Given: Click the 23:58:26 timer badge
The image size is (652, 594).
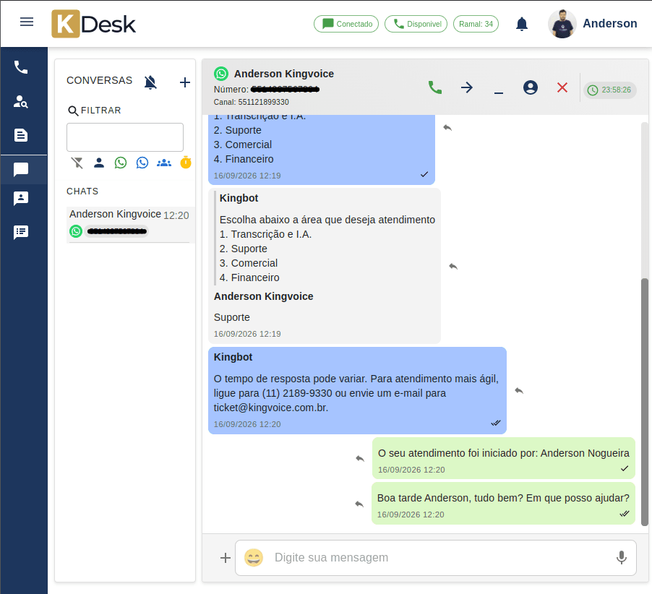Looking at the screenshot, I should [609, 90].
